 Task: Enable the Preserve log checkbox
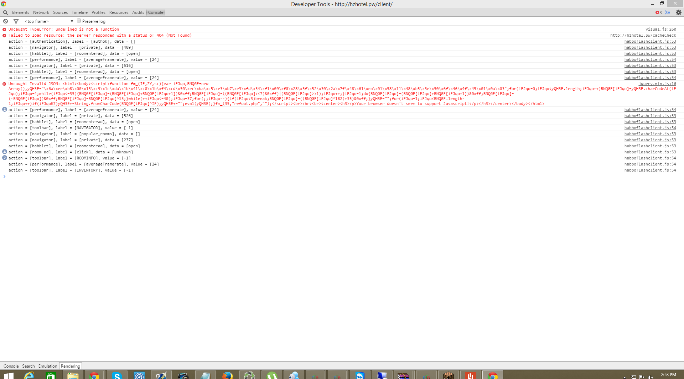79,21
